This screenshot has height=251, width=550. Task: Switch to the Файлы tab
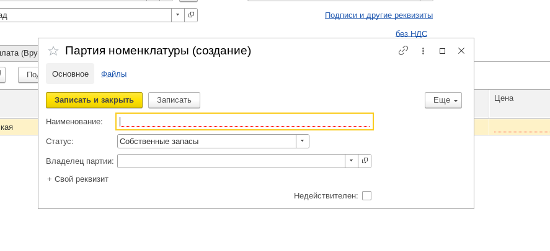[113, 74]
